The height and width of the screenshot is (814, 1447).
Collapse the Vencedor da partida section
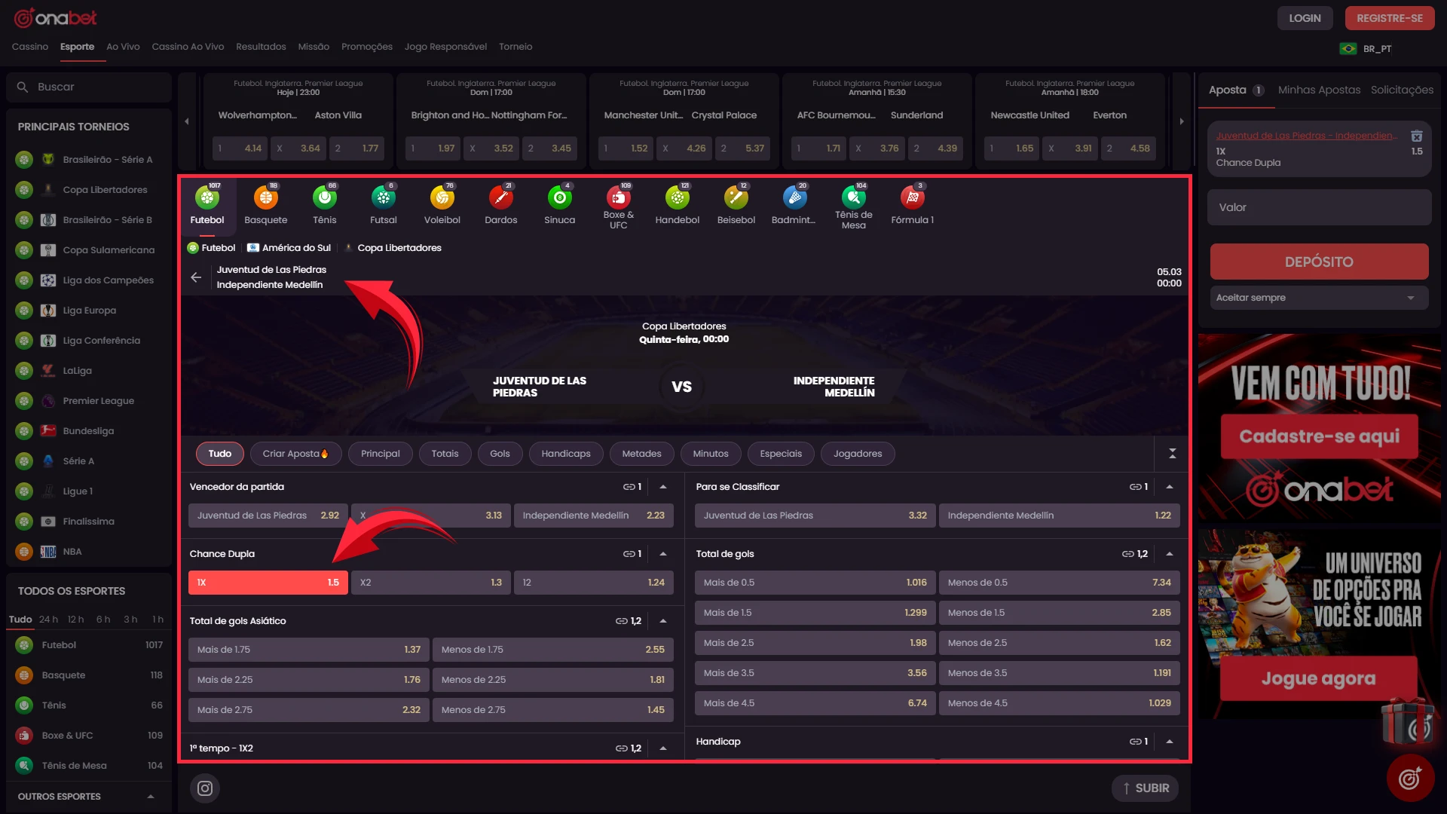pyautogui.click(x=663, y=487)
